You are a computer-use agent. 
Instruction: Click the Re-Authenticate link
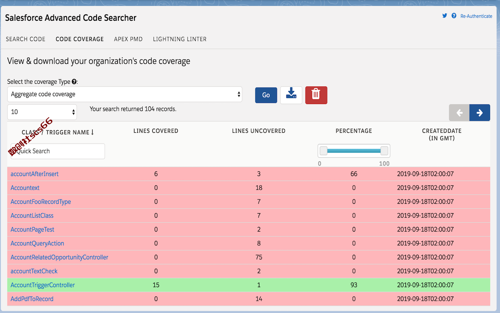(x=476, y=16)
